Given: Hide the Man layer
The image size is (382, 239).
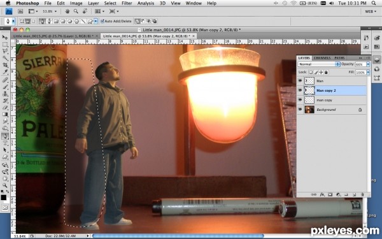Looking at the screenshot, I should [300, 81].
